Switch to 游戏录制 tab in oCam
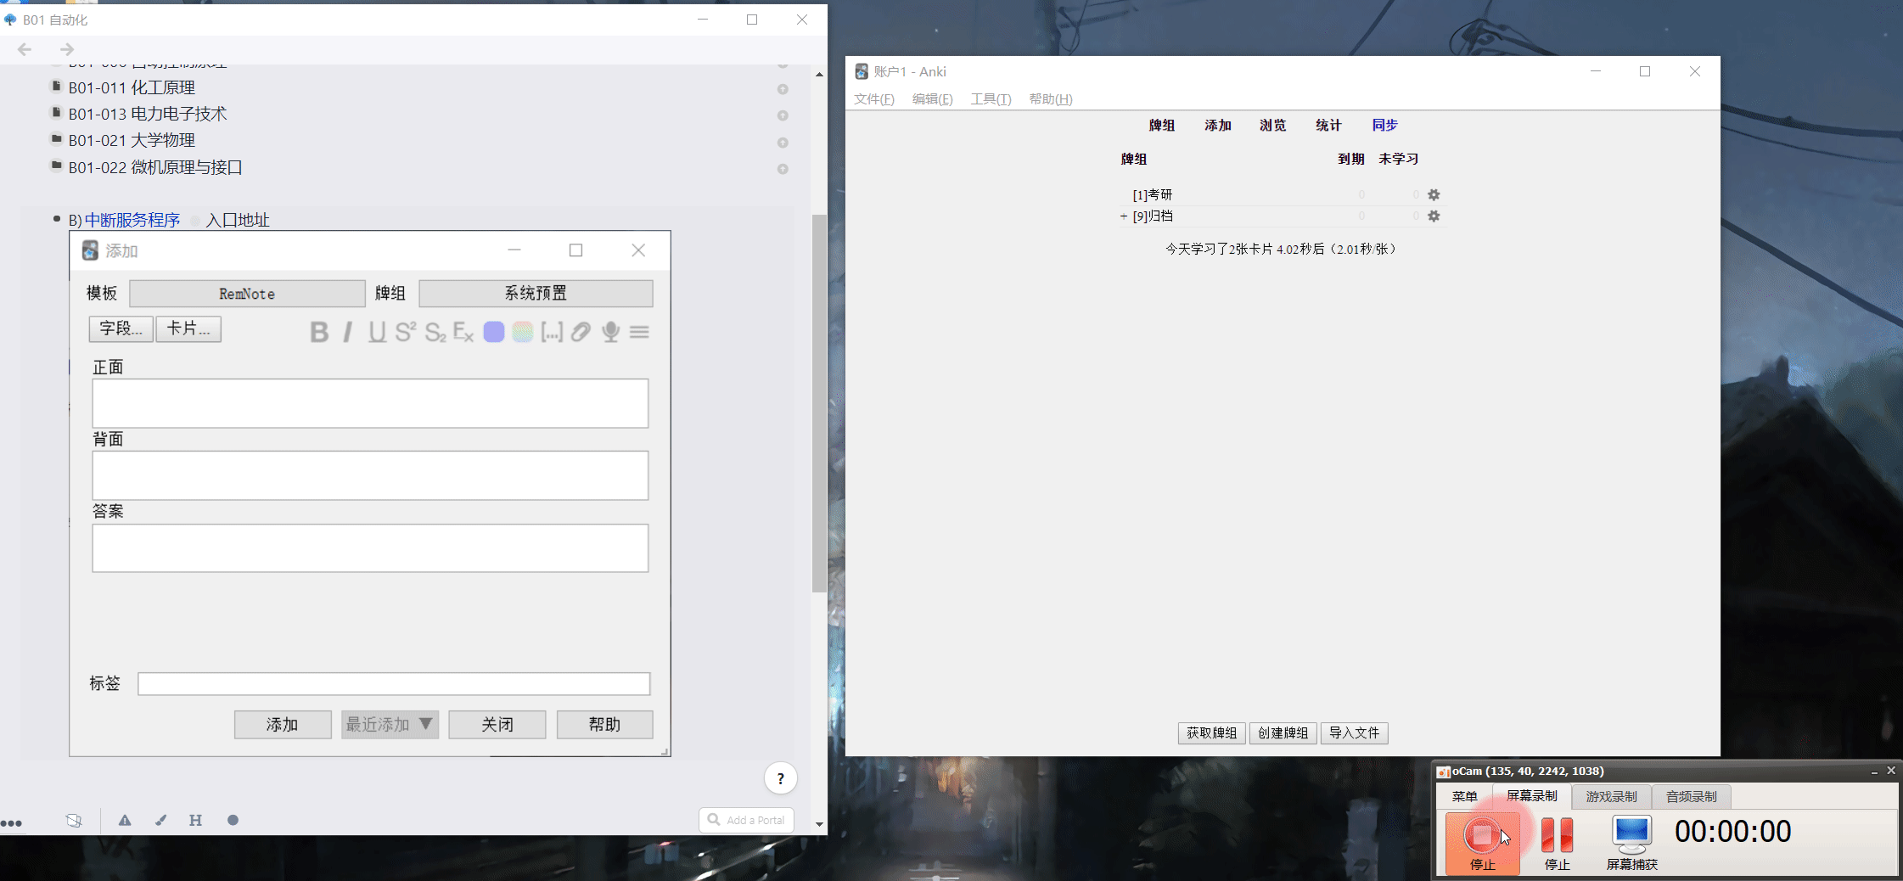Viewport: 1903px width, 881px height. 1611,796
